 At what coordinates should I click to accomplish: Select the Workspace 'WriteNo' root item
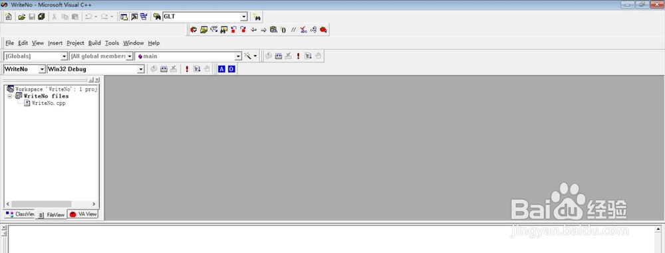point(57,90)
